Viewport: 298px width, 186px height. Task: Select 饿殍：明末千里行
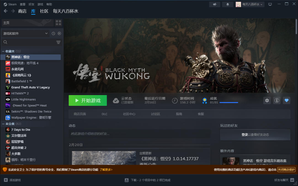[x=31, y=160]
